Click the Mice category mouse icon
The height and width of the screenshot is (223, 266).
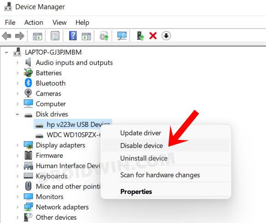coord(28,186)
